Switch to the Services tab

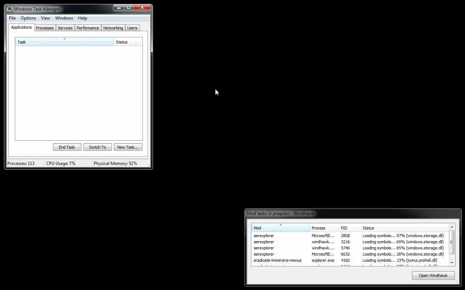point(65,28)
